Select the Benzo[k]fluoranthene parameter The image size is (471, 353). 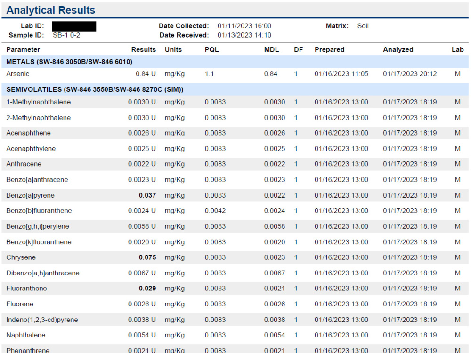coord(39,242)
